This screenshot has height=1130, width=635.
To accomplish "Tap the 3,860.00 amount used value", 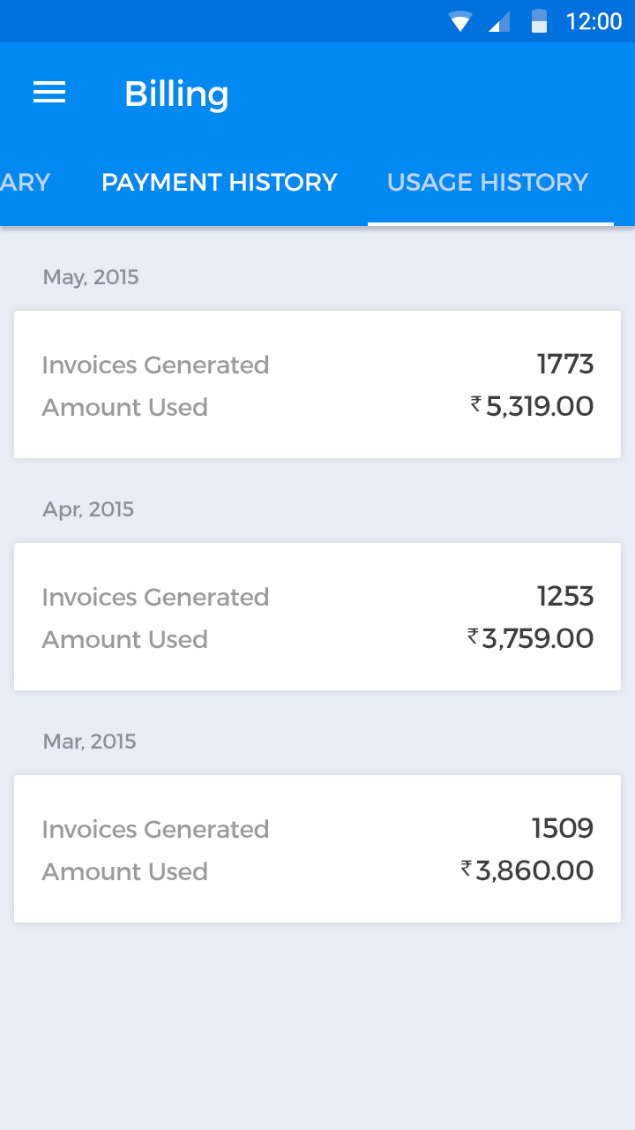I will click(x=534, y=871).
